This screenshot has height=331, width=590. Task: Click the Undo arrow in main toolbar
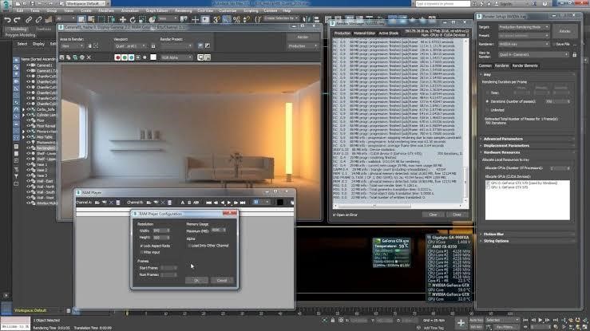click(7, 19)
